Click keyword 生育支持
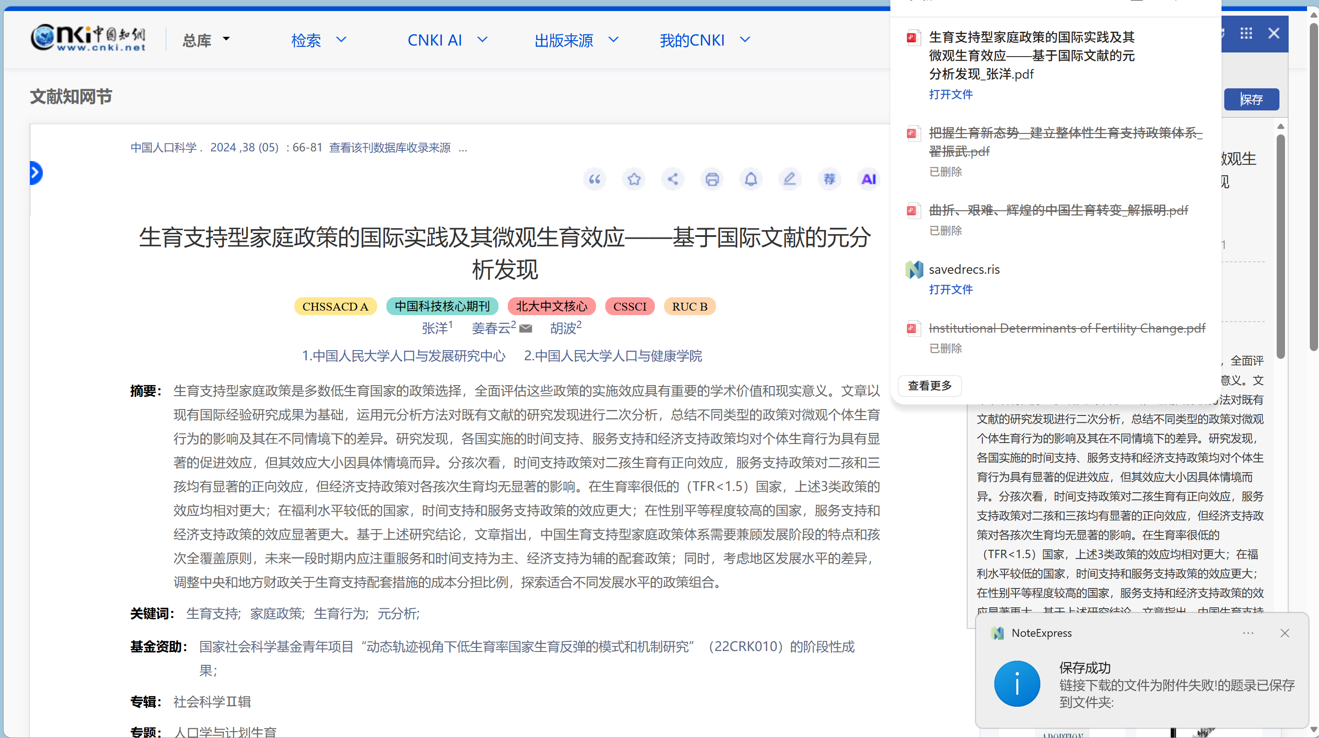The height and width of the screenshot is (738, 1319). point(212,614)
